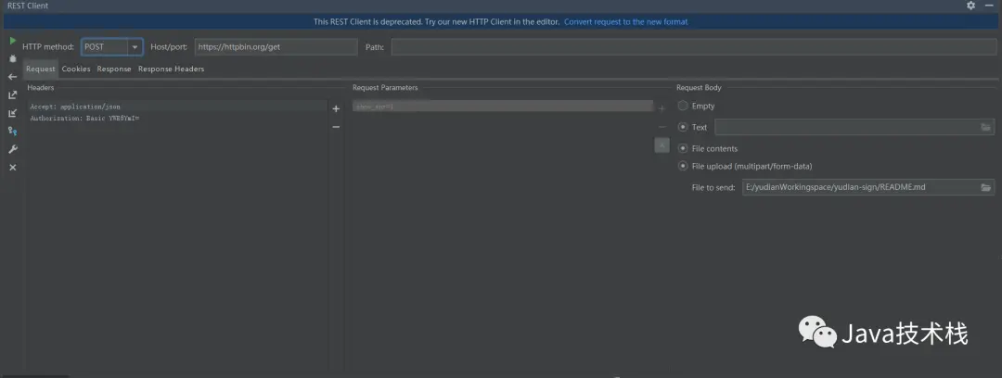Open the Response Headers tab
Viewport: 1002px width, 378px height.
pyautogui.click(x=172, y=69)
